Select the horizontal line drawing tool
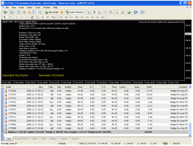 [22, 17]
